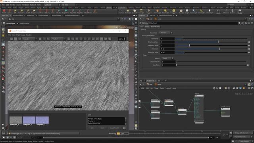The height and width of the screenshot is (143, 254).
Task: Click the first icon in render view toolbar
Action: click(x=12, y=39)
